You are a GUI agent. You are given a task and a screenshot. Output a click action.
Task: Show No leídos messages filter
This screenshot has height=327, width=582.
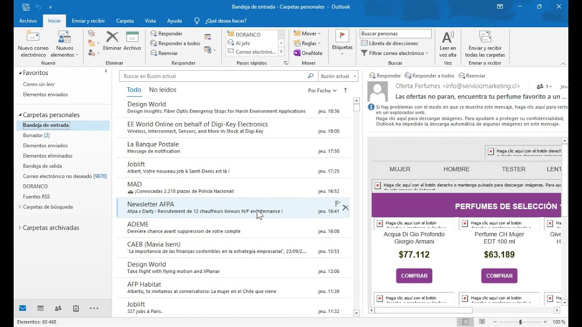(x=162, y=90)
